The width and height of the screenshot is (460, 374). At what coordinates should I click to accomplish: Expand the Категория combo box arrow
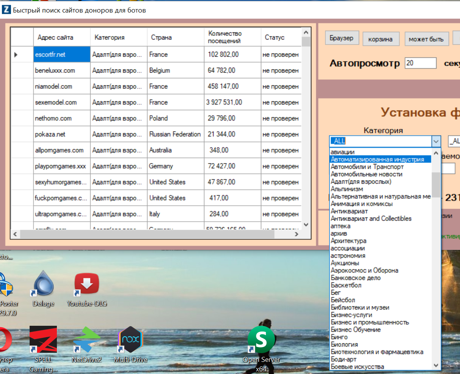coord(436,141)
